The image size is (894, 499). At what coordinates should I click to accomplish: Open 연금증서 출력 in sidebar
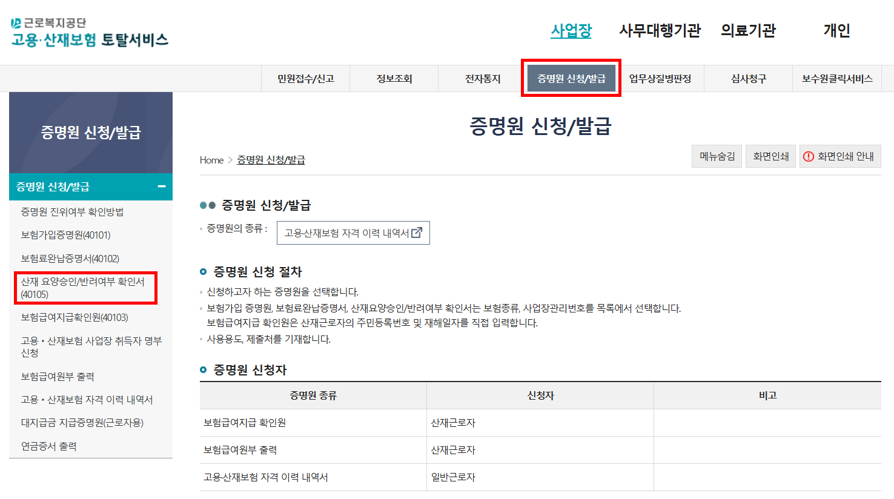click(48, 446)
